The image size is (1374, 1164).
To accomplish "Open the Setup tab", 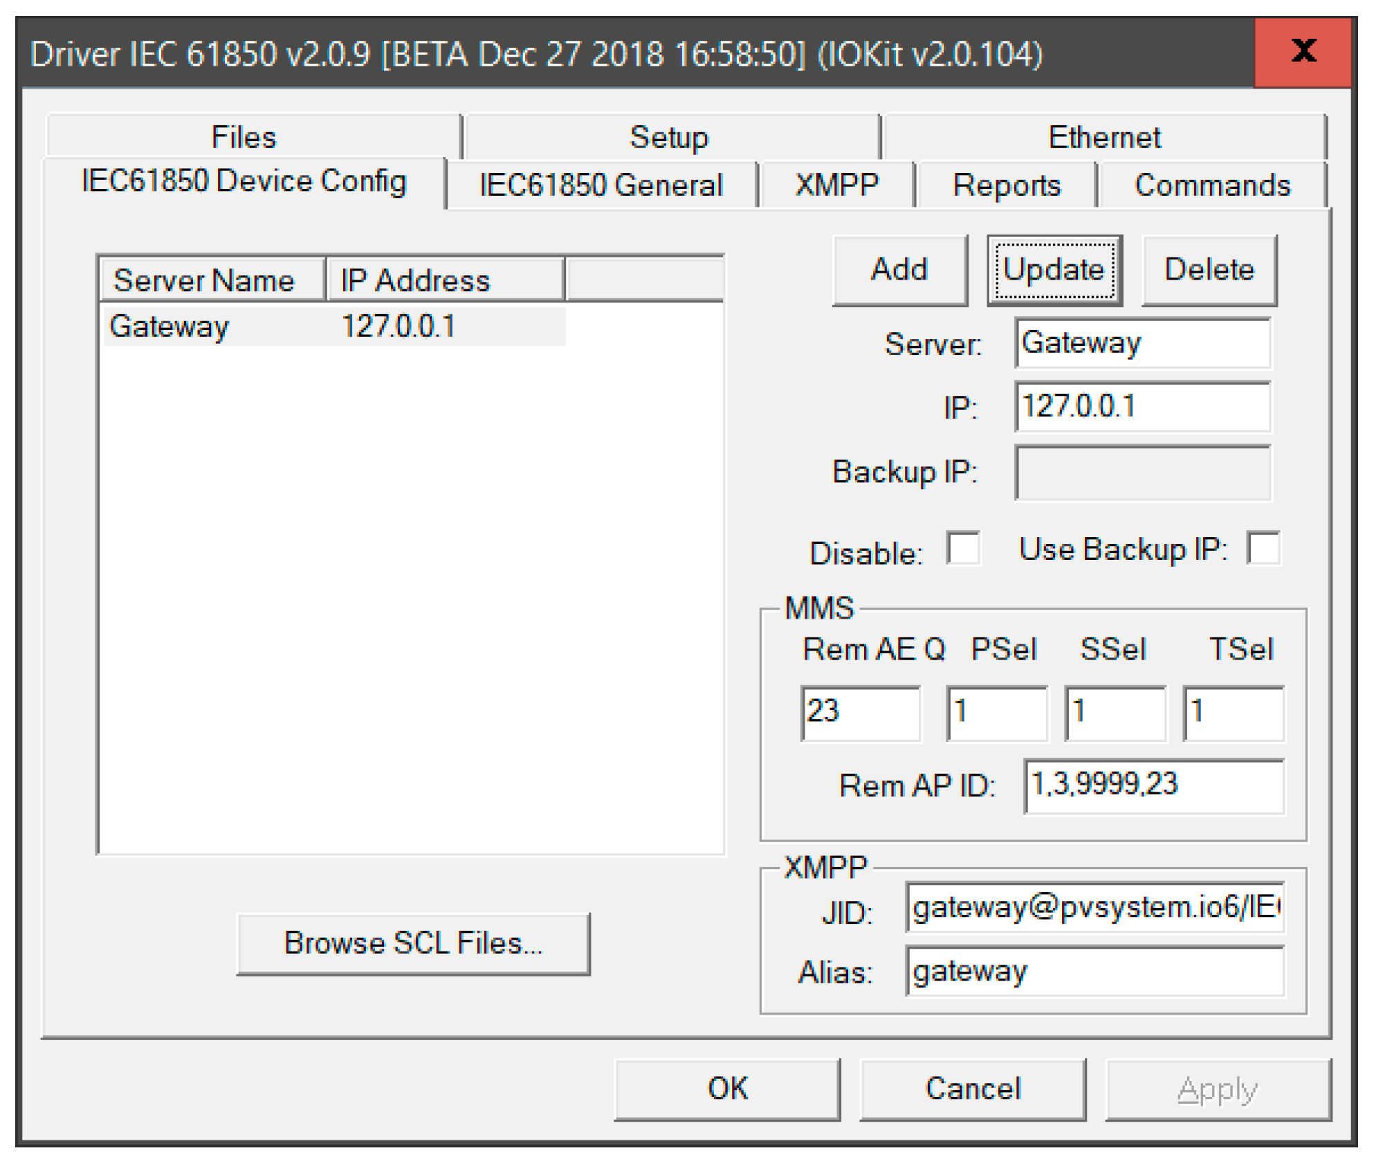I will pos(669,136).
